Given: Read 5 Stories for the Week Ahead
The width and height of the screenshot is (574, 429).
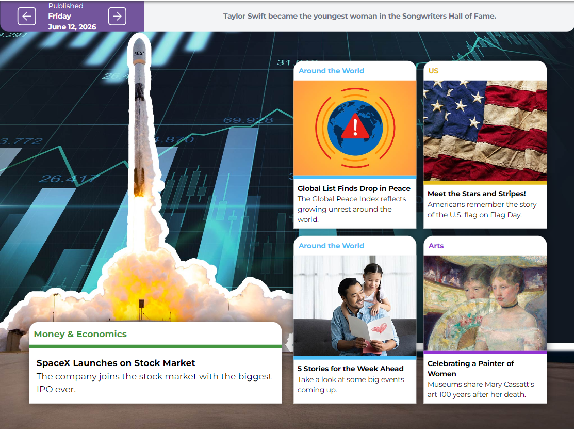Looking at the screenshot, I should 350,369.
